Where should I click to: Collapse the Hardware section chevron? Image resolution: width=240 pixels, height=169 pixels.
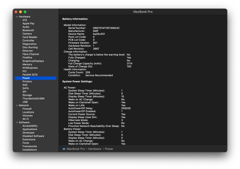tap(17, 17)
